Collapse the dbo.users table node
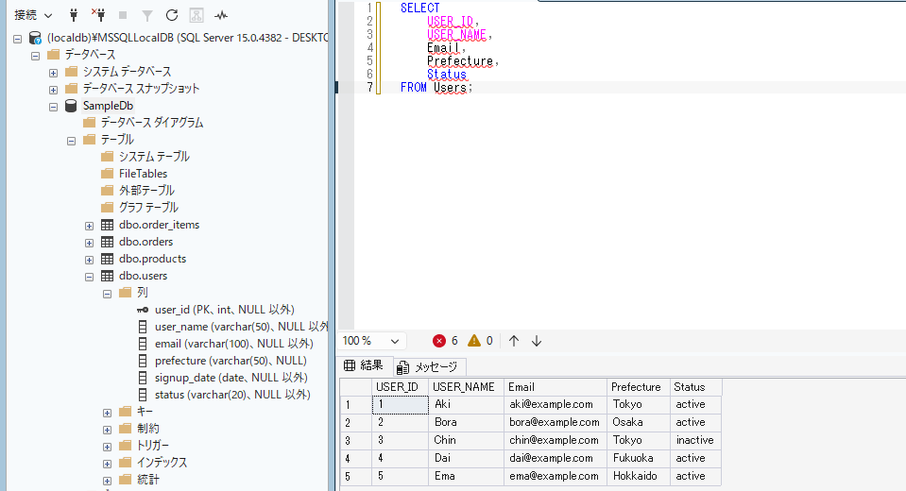The image size is (906, 491). (89, 277)
